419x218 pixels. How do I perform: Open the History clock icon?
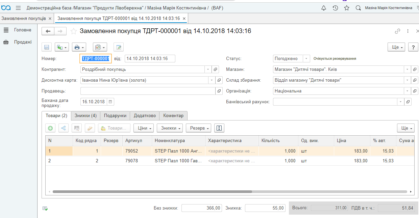335,8
